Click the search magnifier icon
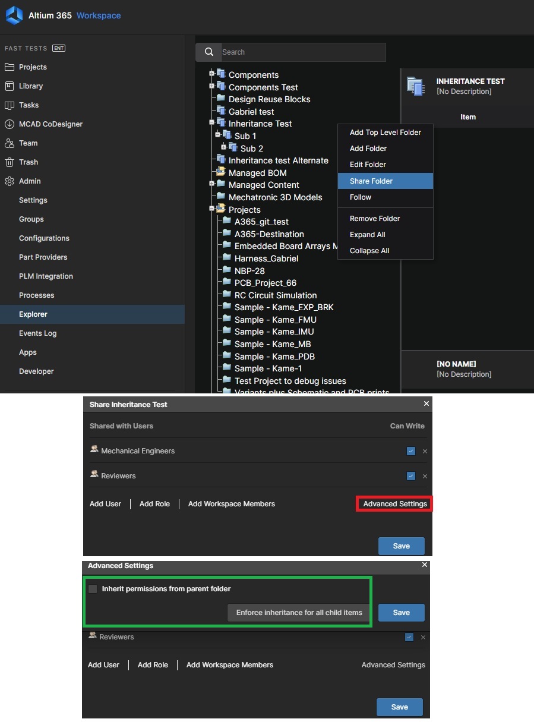This screenshot has height=722, width=534. [x=209, y=52]
